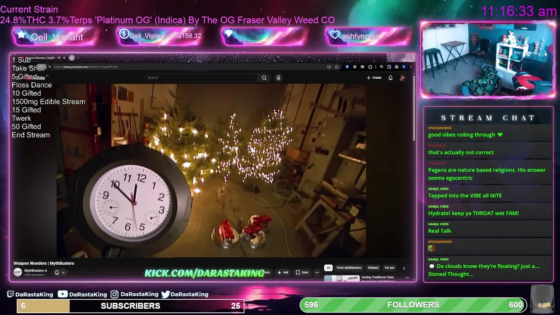Viewport: 560px width, 315px height.
Task: Click the SUBSCRIBERS goal progress bar
Action: [130, 306]
